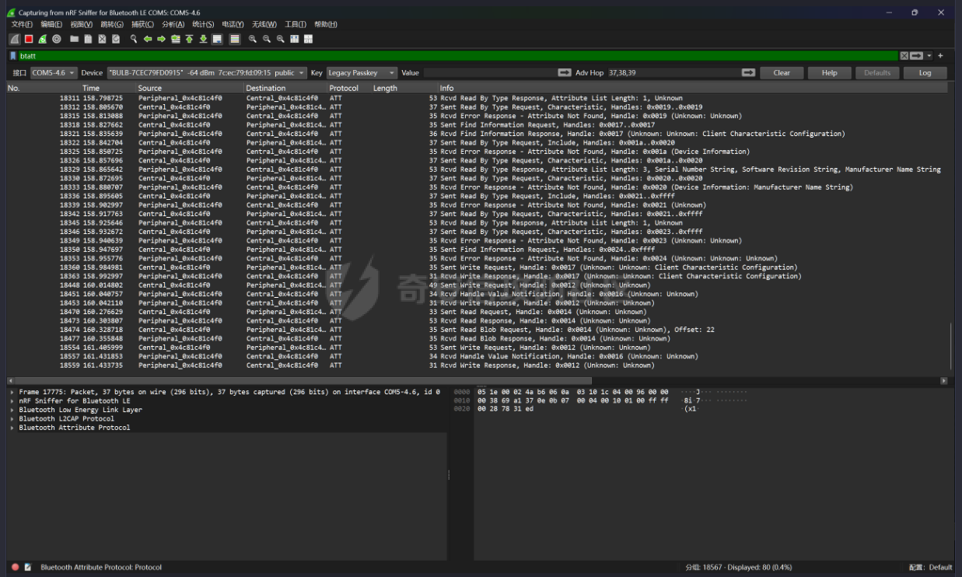Toggle auto-scroll during live capture
This screenshot has height=577, width=962.
click(x=217, y=39)
